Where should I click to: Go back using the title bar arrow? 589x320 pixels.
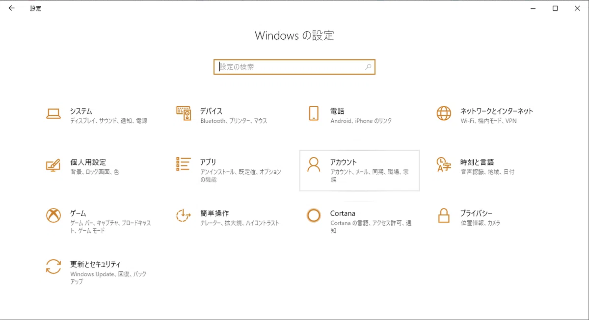[11, 8]
